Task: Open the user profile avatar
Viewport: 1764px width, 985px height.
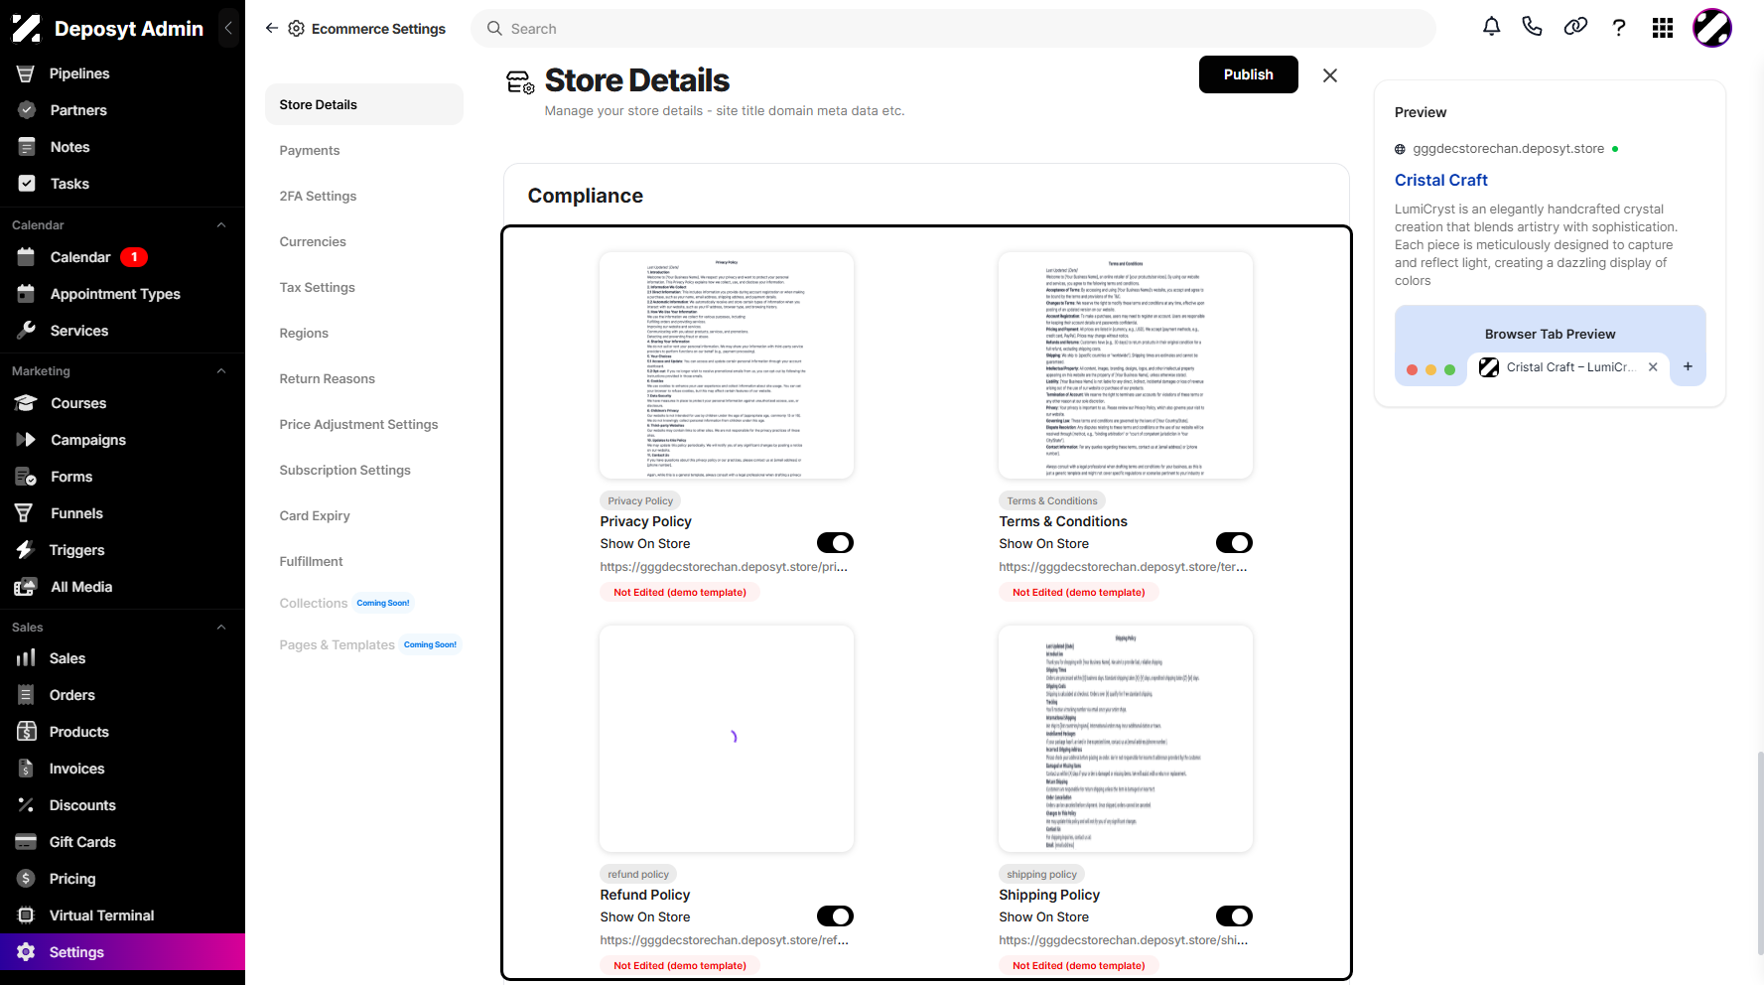Action: pyautogui.click(x=1712, y=28)
